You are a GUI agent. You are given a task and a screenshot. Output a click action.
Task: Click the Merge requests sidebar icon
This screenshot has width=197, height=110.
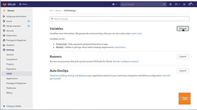[4, 26]
